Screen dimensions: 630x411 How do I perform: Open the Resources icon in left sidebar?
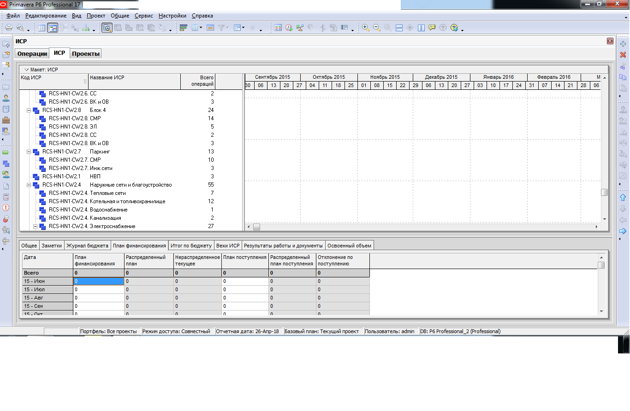click(6, 98)
